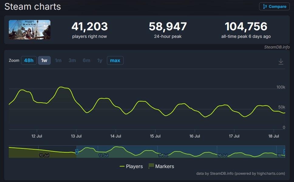Click the left navigator range handle
Screen dimensions: 294x182
pyautogui.click(x=77, y=151)
